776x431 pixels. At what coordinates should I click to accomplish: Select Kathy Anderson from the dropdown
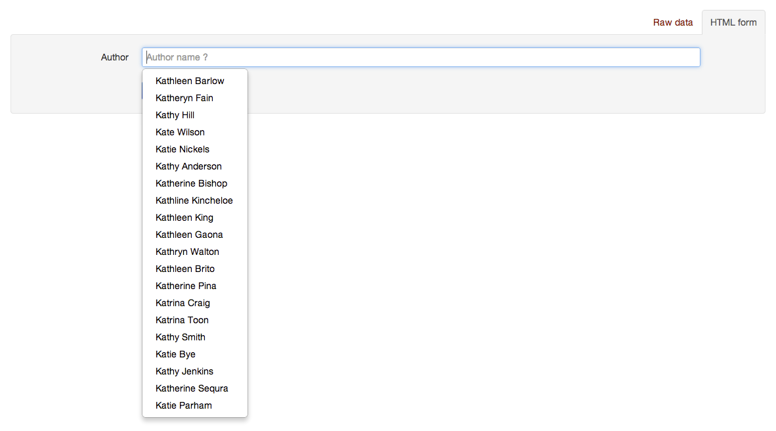188,166
